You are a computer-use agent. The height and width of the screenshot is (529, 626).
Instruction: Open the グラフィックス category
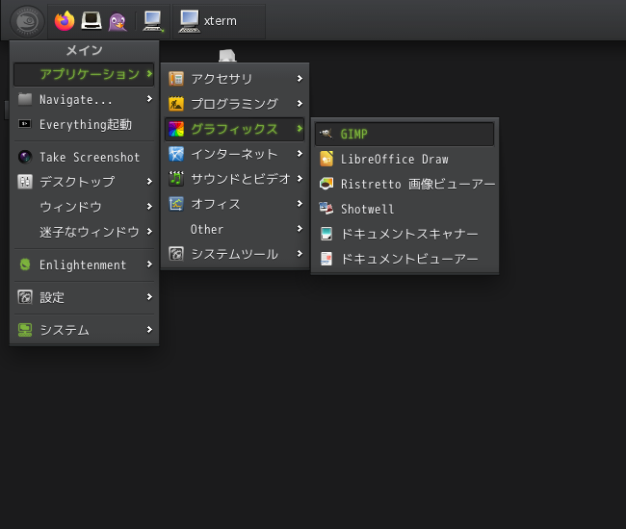click(235, 129)
